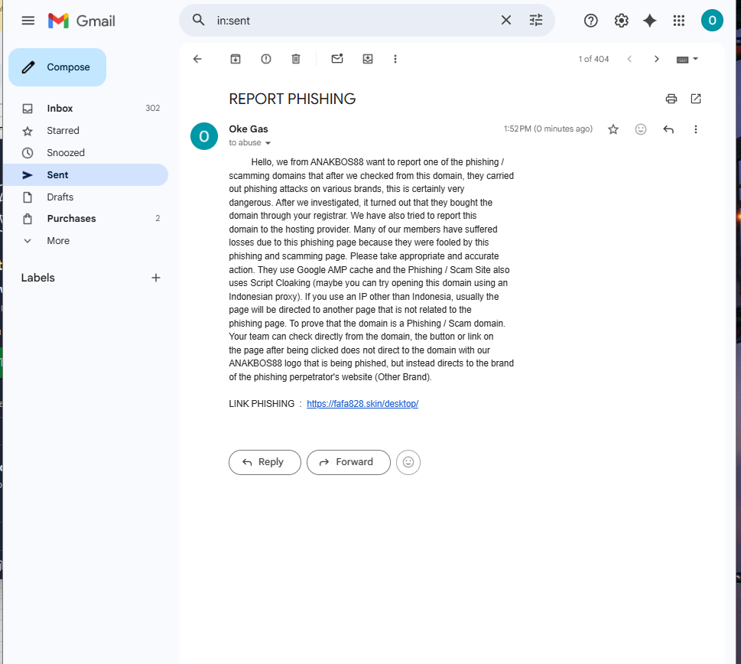741x664 pixels.
Task: Click the search magnifier icon
Action: point(199,21)
